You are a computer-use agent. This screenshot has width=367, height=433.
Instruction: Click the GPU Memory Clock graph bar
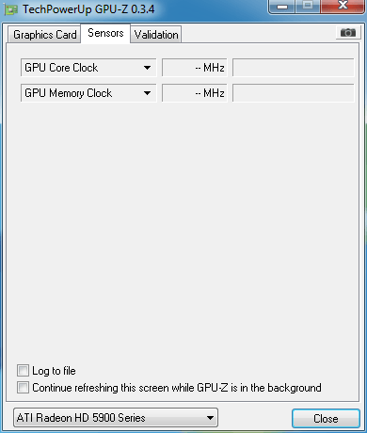coord(294,93)
